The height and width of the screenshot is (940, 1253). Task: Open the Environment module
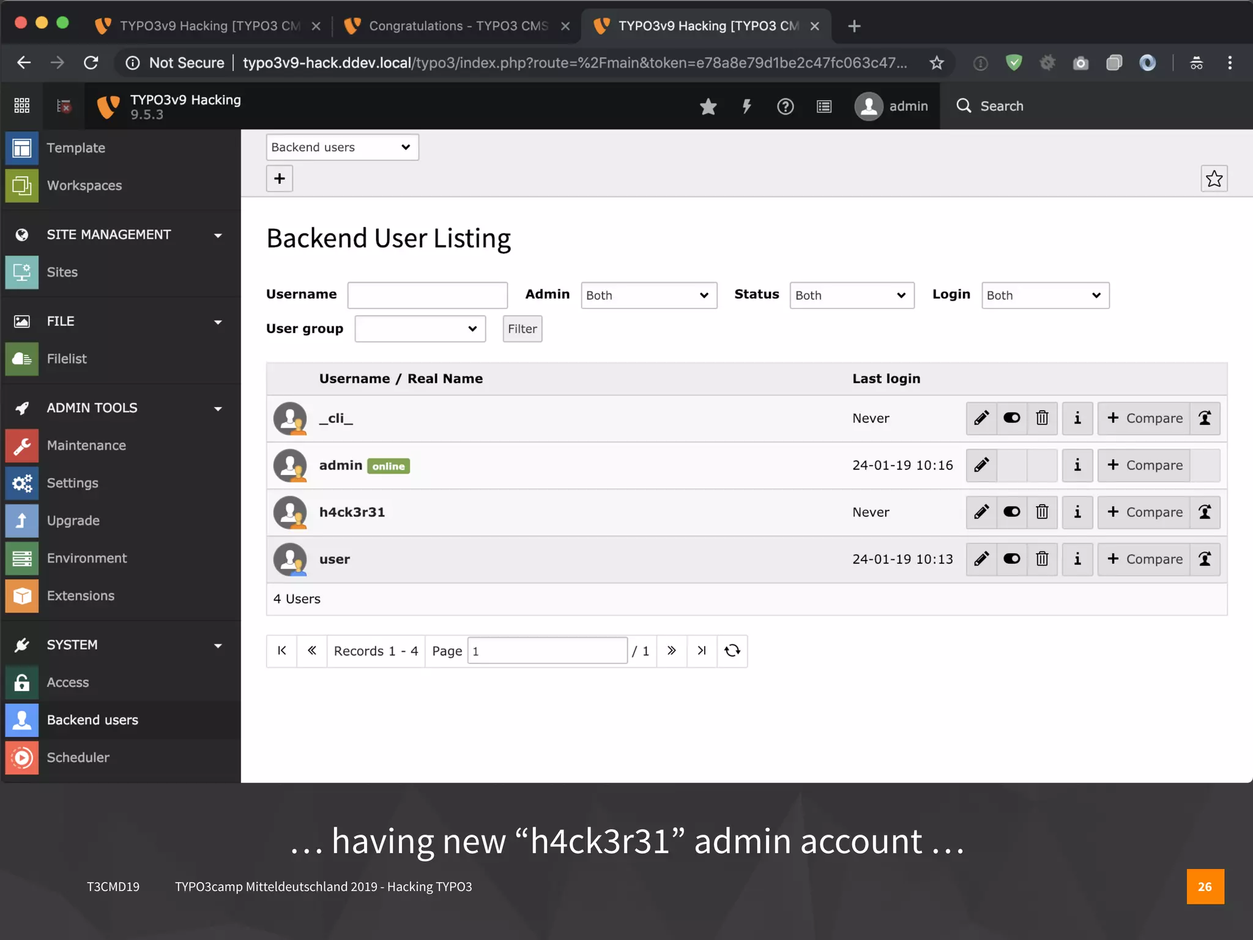121,559
